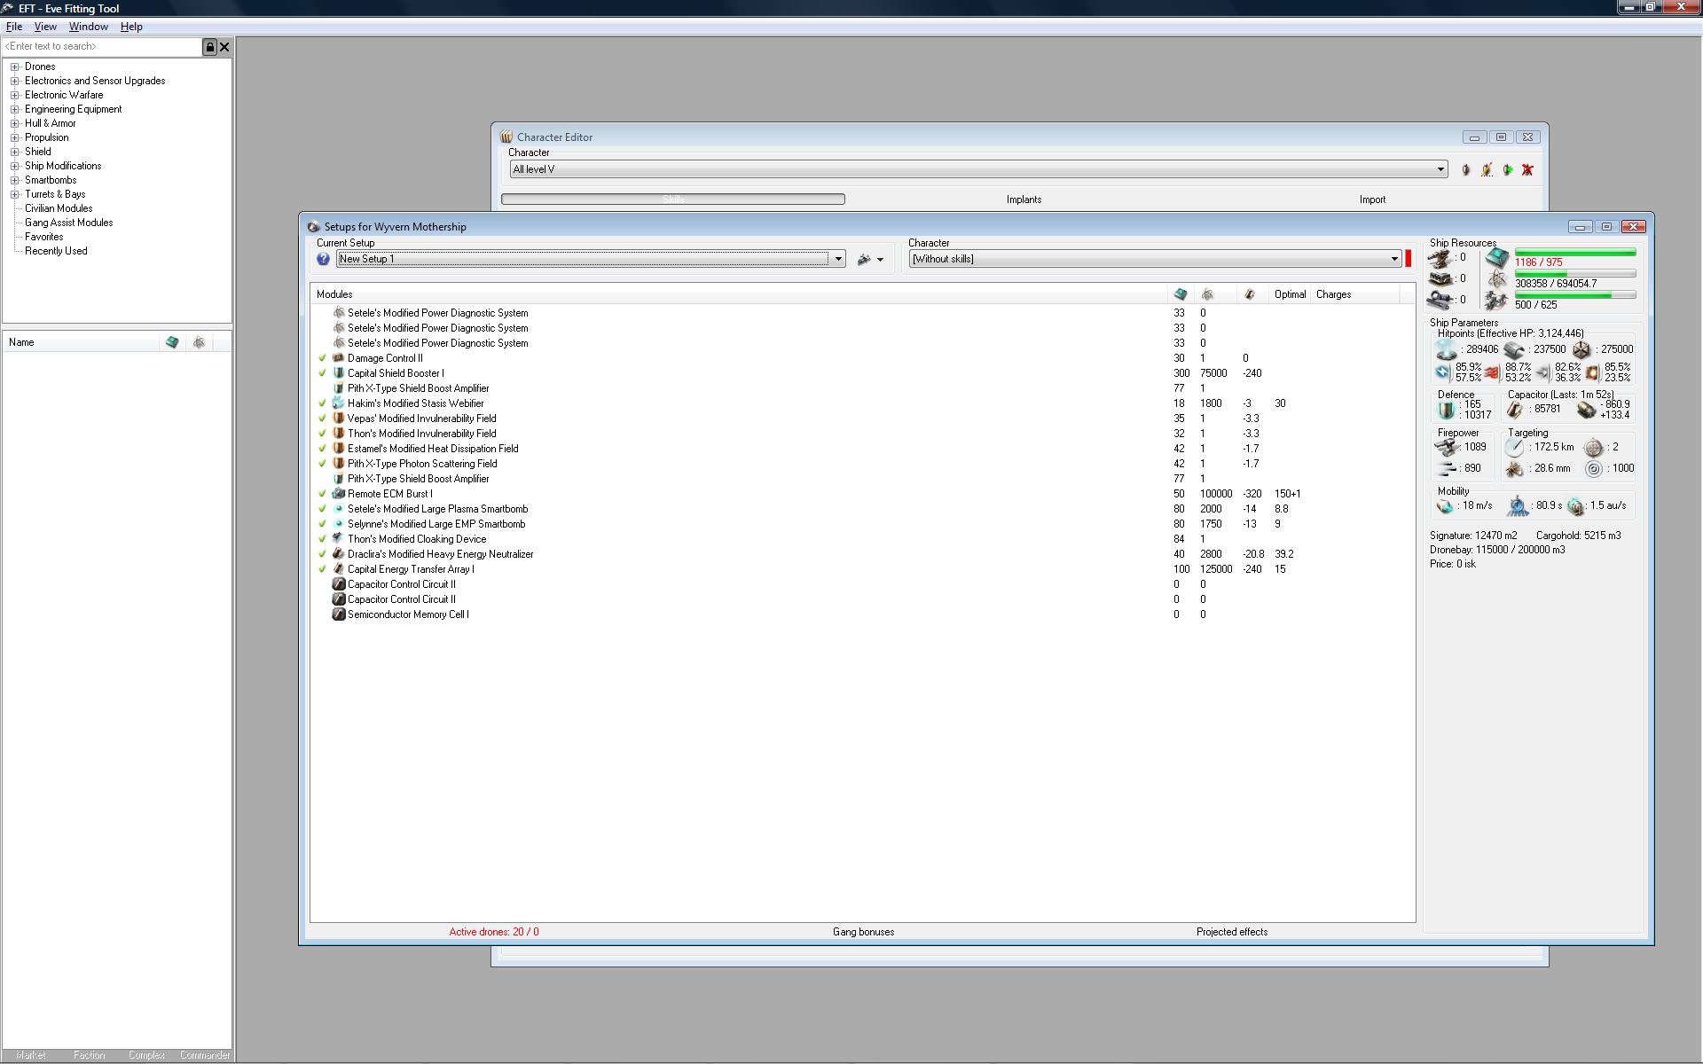Click the ship setup options icon

click(x=865, y=259)
